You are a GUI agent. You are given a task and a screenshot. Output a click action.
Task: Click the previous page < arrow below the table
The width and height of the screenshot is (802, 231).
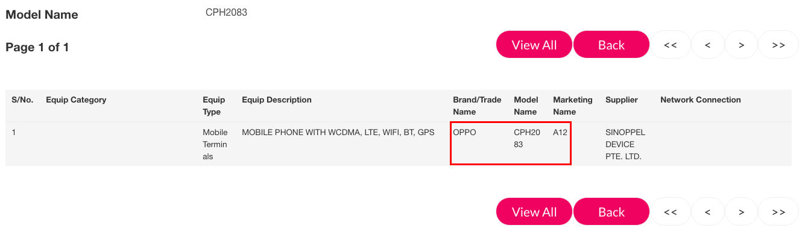click(x=707, y=212)
